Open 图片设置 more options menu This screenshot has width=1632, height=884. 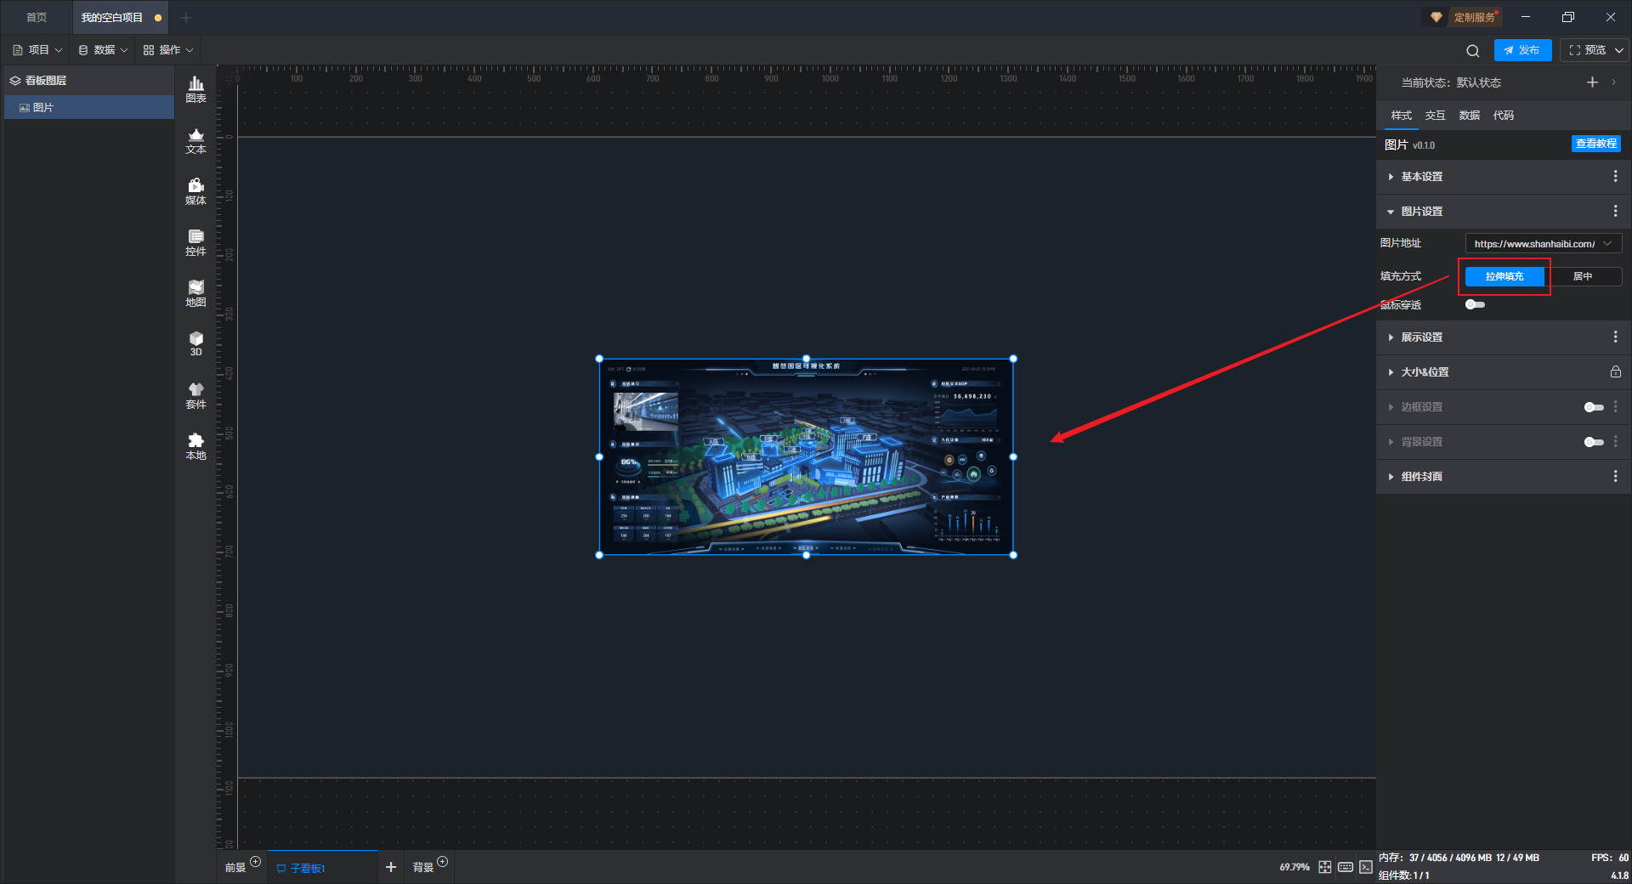[1615, 211]
